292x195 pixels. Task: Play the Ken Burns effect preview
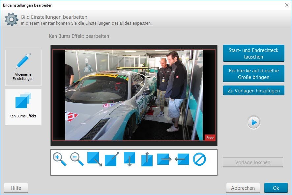[x=254, y=123]
